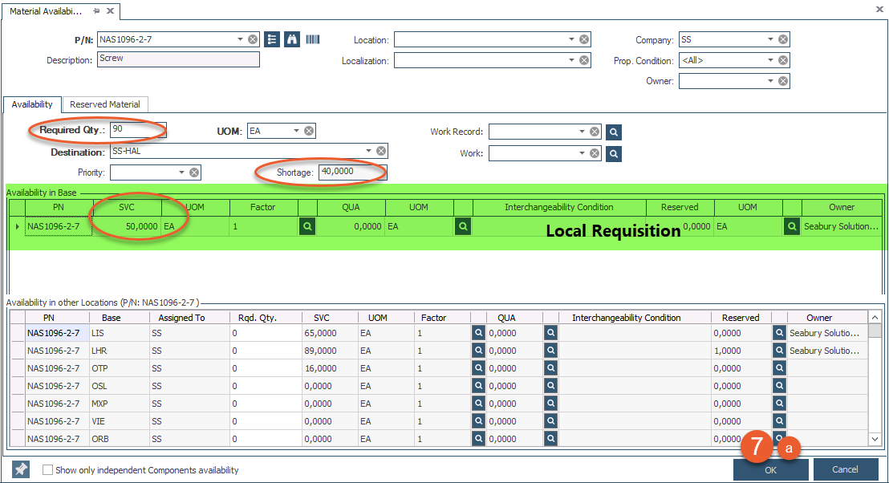Open the Work search magnifier
Viewport: 889px width, 483px height.
[x=614, y=153]
